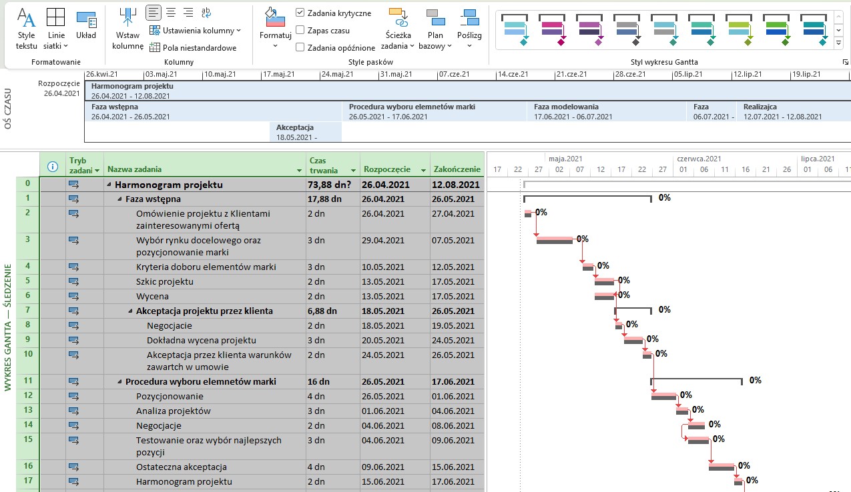Click the Układ layout icon
The width and height of the screenshot is (851, 492).
85,19
